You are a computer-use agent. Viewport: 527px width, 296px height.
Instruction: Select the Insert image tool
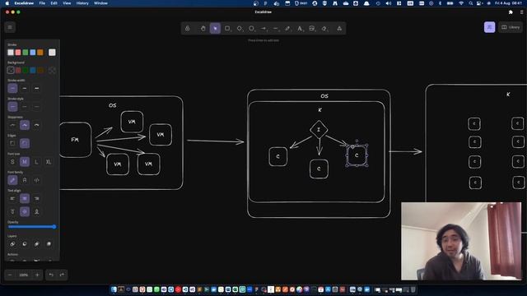pos(312,29)
